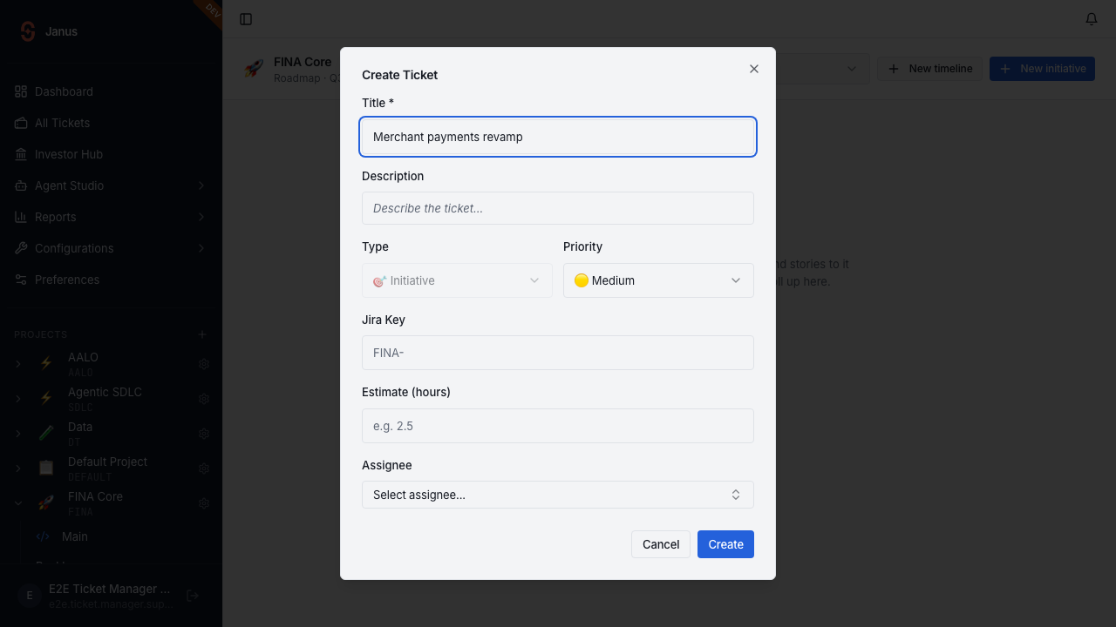
Task: Collapse the FINA Core project
Action: pos(18,503)
